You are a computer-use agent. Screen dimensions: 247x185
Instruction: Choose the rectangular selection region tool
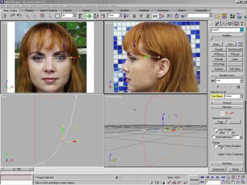coord(57,16)
